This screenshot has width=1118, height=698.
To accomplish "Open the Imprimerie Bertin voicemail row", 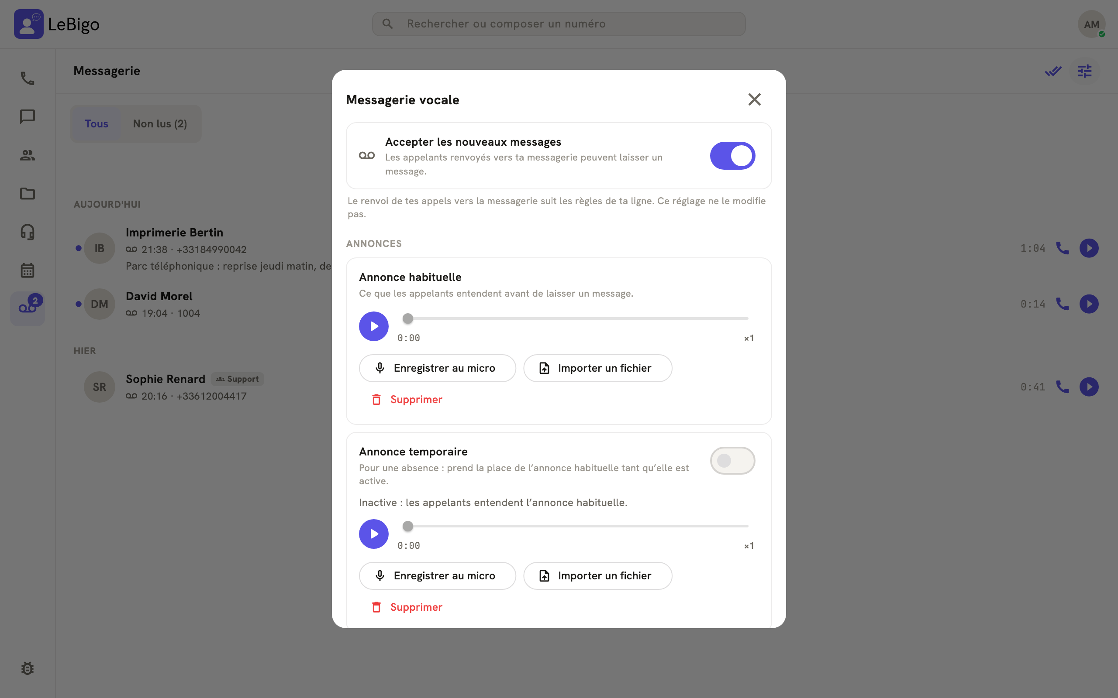I will [587, 248].
